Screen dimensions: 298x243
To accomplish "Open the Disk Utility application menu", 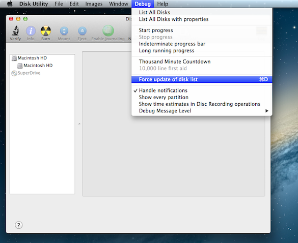I will [34, 4].
